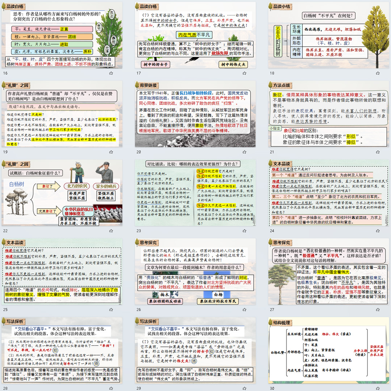Click the animation star icon under slide 23
This screenshot has width=391, height=391.
pyautogui.click(x=244, y=231)
